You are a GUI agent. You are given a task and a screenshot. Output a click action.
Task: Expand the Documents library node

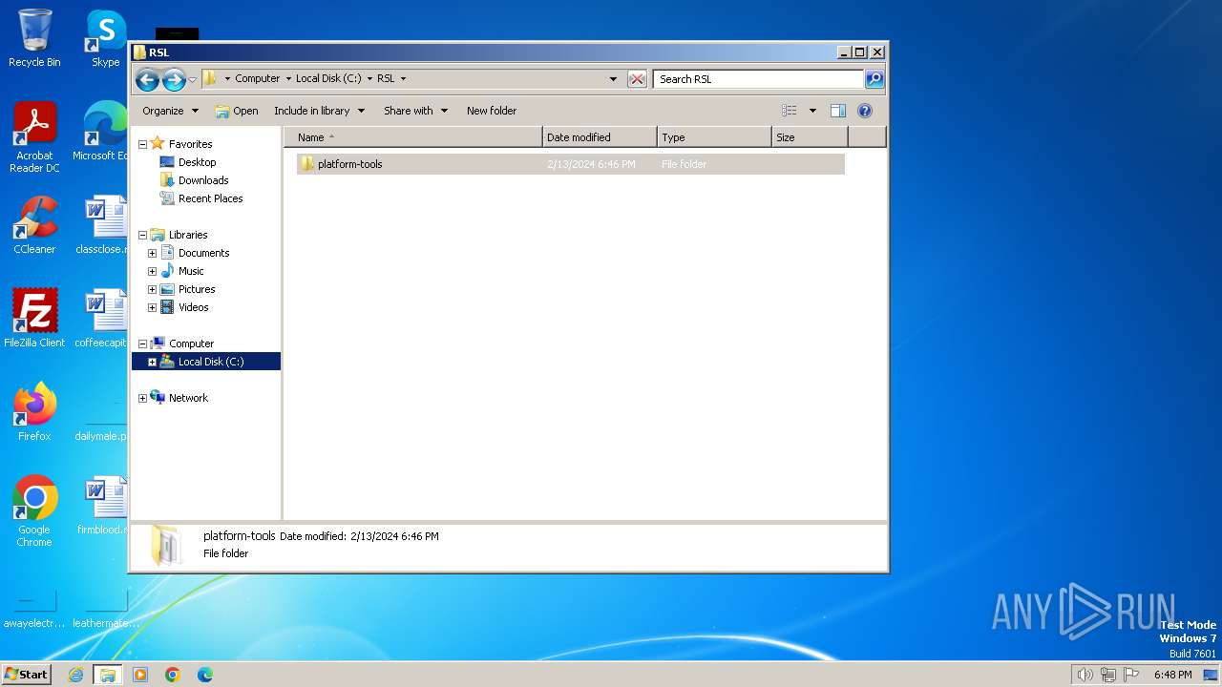[152, 253]
